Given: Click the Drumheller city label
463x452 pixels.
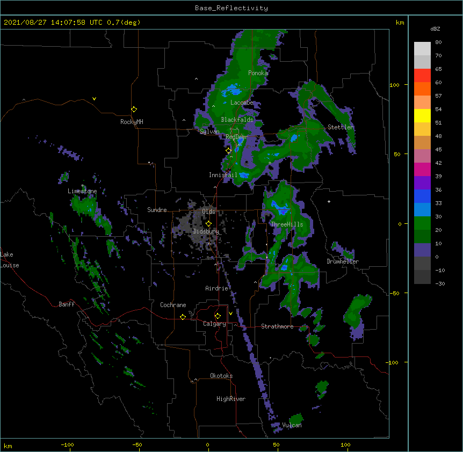Looking at the screenshot, I should click(343, 261).
